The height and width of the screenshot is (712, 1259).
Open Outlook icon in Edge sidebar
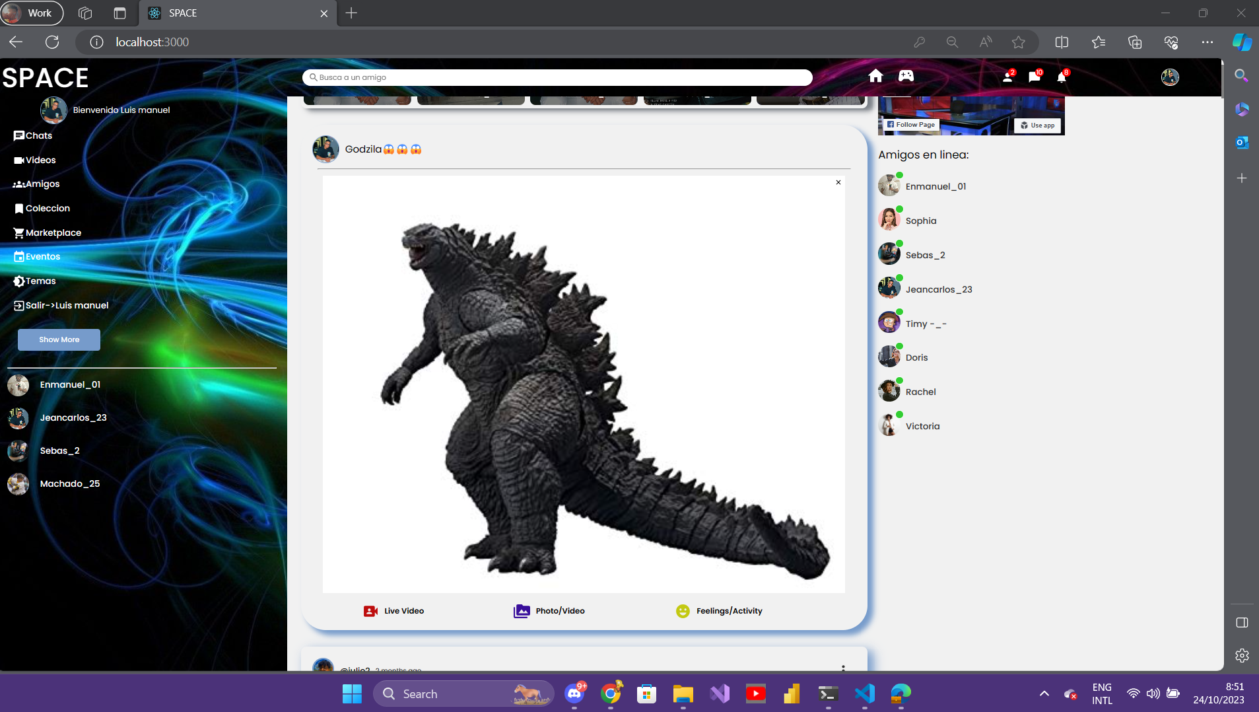(x=1242, y=142)
